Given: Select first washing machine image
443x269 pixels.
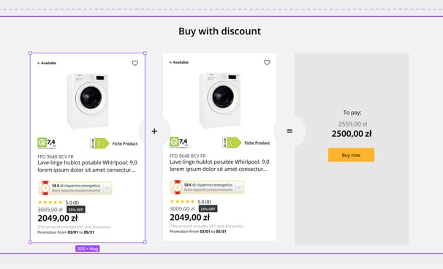Looking at the screenshot, I should tap(88, 101).
